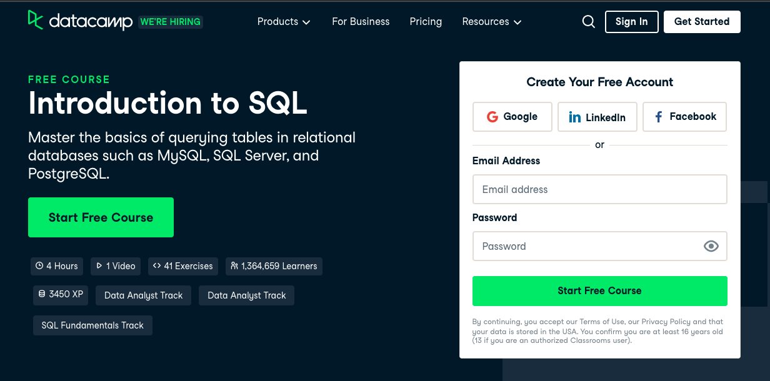Open the SQL Fundamentals Track tag

(x=92, y=325)
